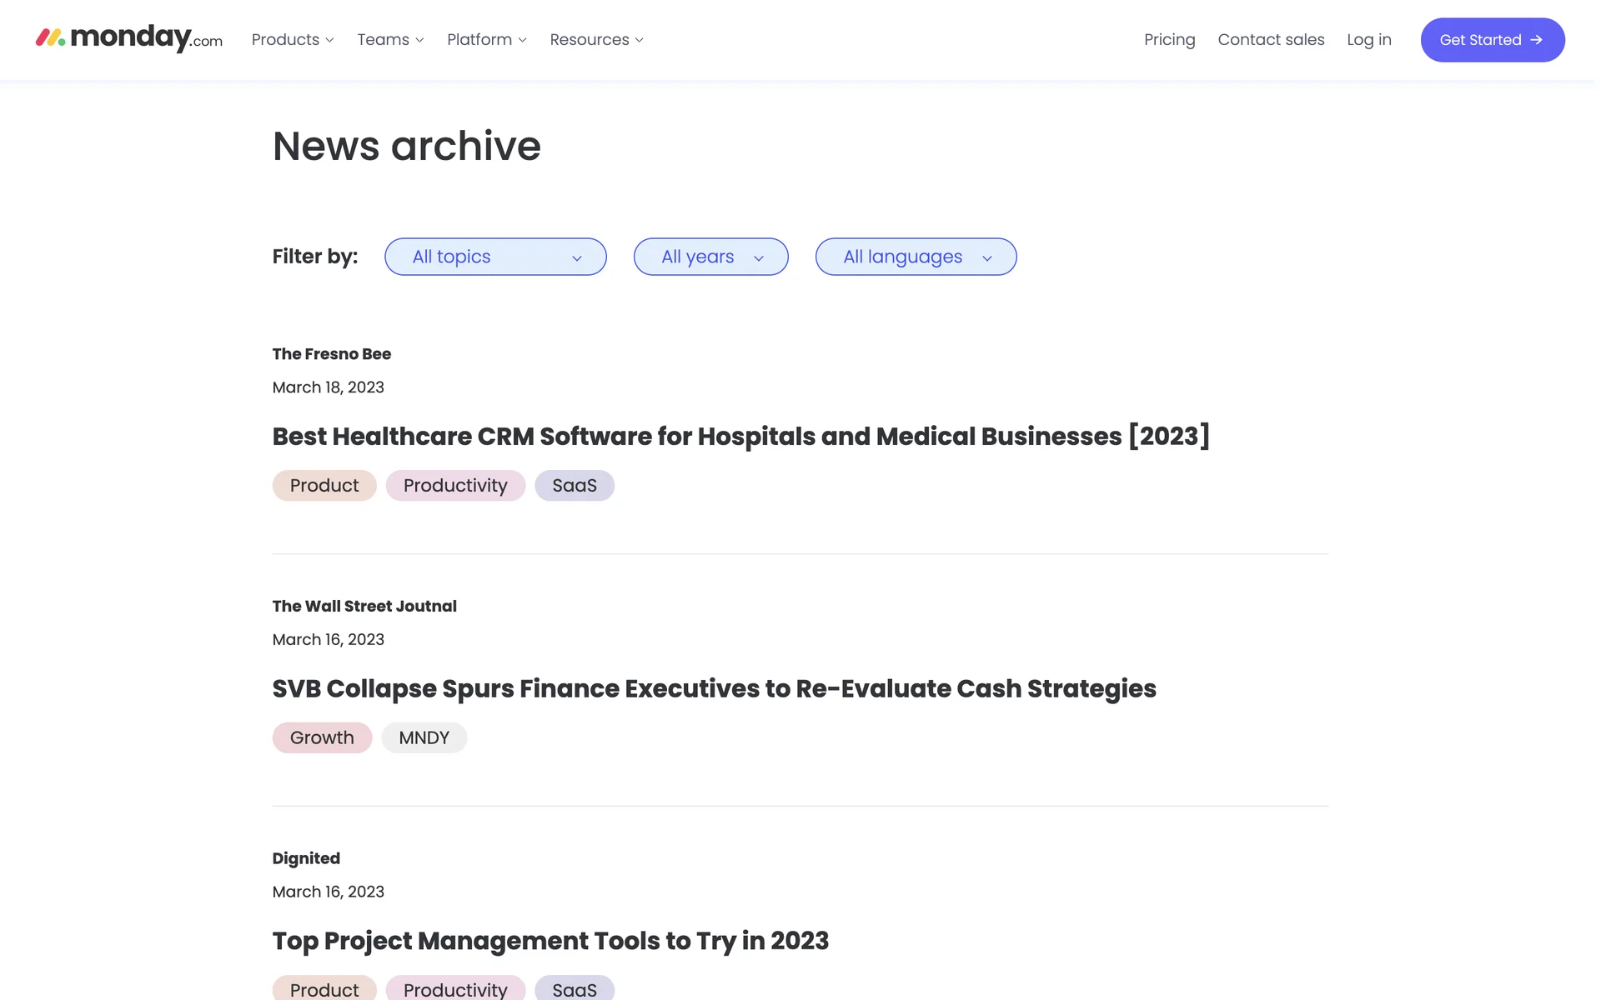Open the Best Healthcare CRM Software article
This screenshot has height=1000, width=1601.
point(740,437)
